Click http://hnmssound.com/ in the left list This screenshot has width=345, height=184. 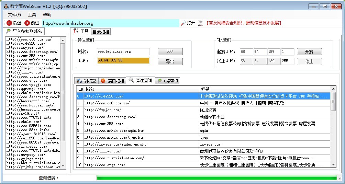tap(28, 101)
